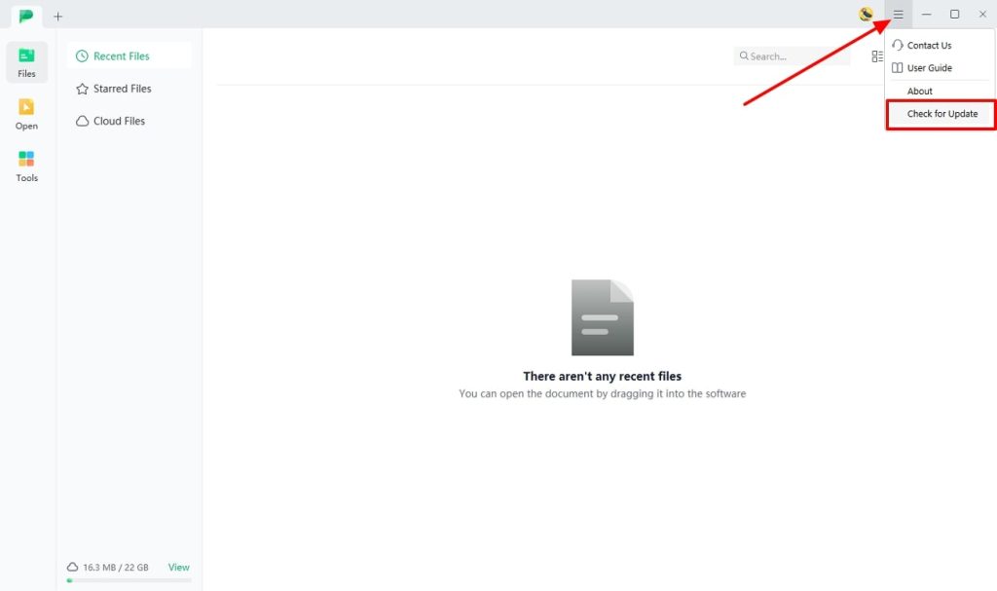Switch the file list view layout

tap(877, 56)
